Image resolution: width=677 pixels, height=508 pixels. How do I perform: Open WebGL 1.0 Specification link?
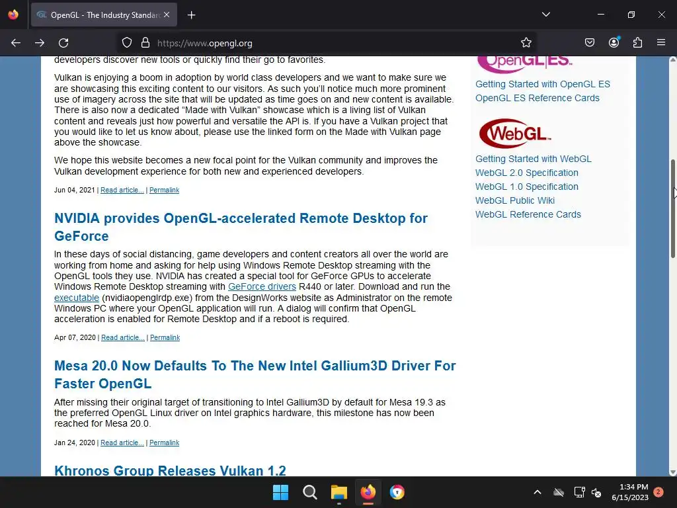(527, 187)
